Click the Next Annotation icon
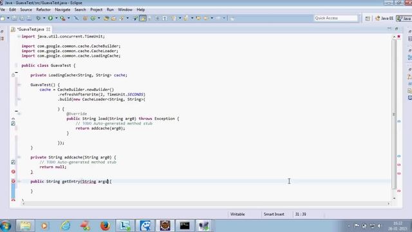The width and height of the screenshot is (412, 232). point(174,18)
